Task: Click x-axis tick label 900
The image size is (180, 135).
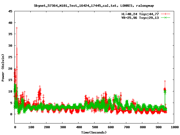Action: (x=159, y=127)
